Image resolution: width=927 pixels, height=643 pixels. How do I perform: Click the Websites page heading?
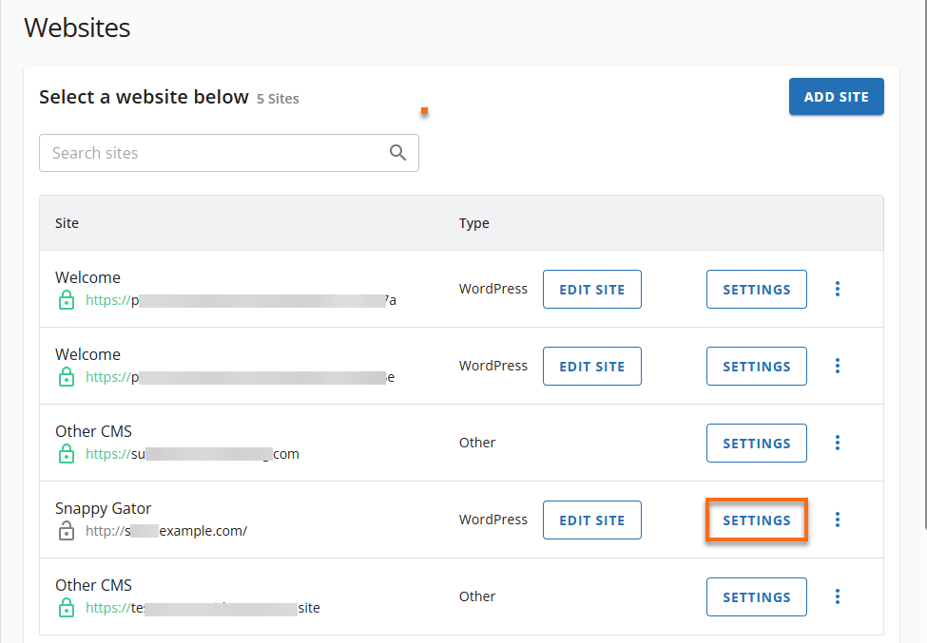coord(77,28)
